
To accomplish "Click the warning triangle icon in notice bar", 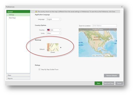I will pyautogui.click(x=36, y=12).
